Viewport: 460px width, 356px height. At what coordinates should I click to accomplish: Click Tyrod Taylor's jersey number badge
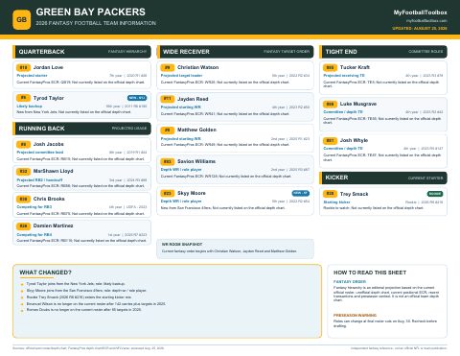23,98
